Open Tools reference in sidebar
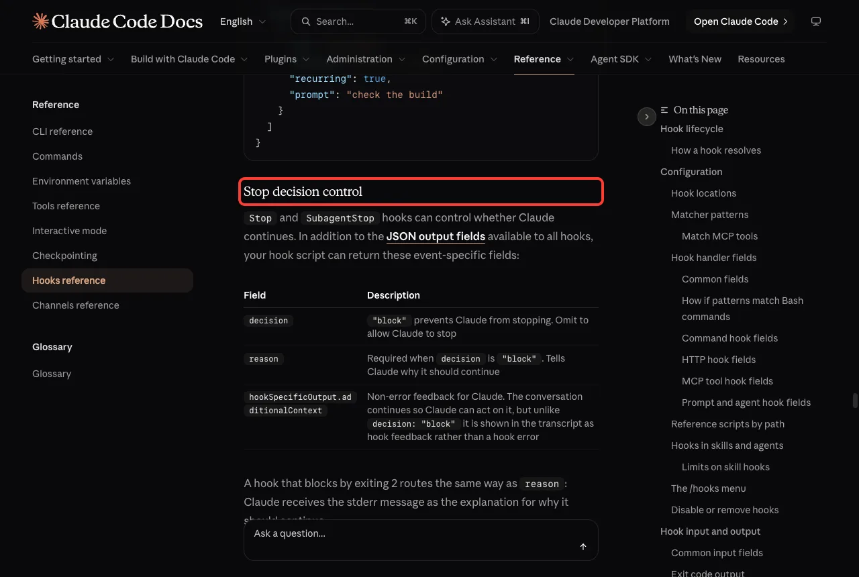This screenshot has width=859, height=577. tap(66, 206)
